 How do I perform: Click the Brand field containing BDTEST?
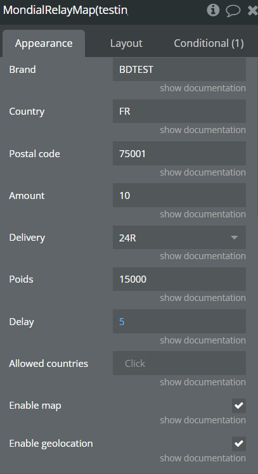pos(179,69)
